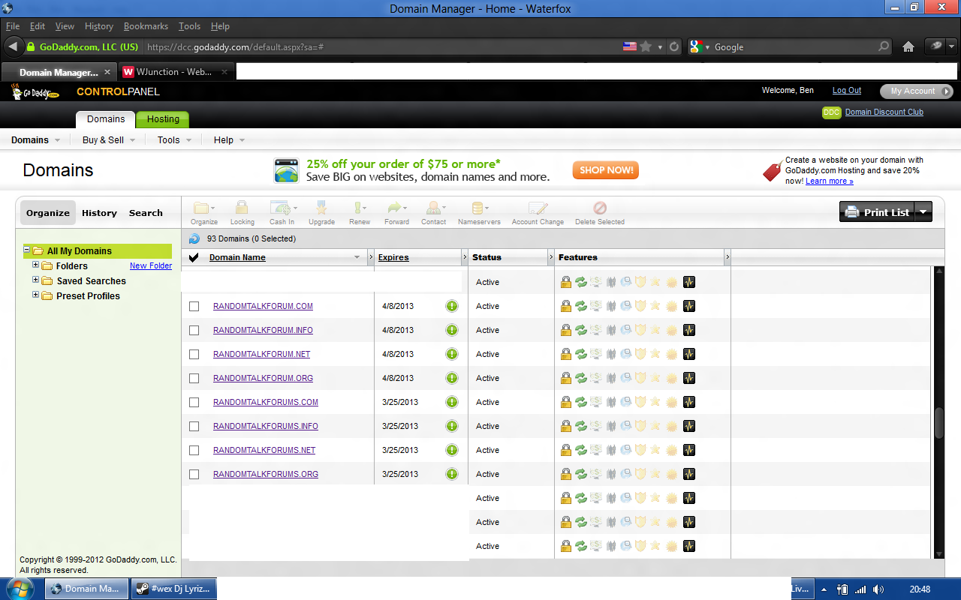
Task: Expand the Saved Searches tree node
Action: tap(35, 280)
